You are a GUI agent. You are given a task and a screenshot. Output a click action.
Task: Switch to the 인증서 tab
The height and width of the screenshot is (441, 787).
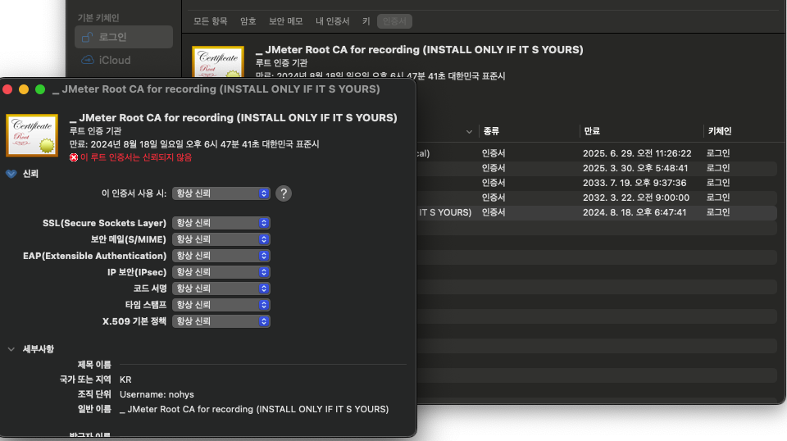pos(394,21)
